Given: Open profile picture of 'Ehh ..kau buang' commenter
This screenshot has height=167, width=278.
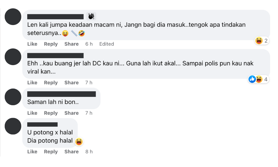Looking at the screenshot, I should pos(13,57).
